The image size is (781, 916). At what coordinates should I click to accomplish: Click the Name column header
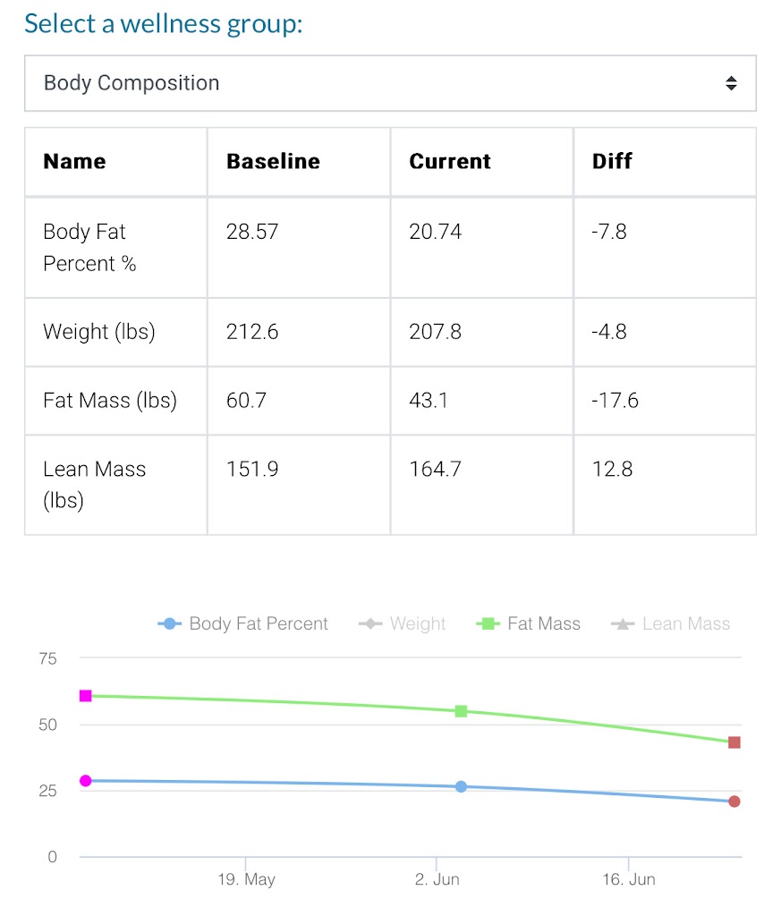74,162
